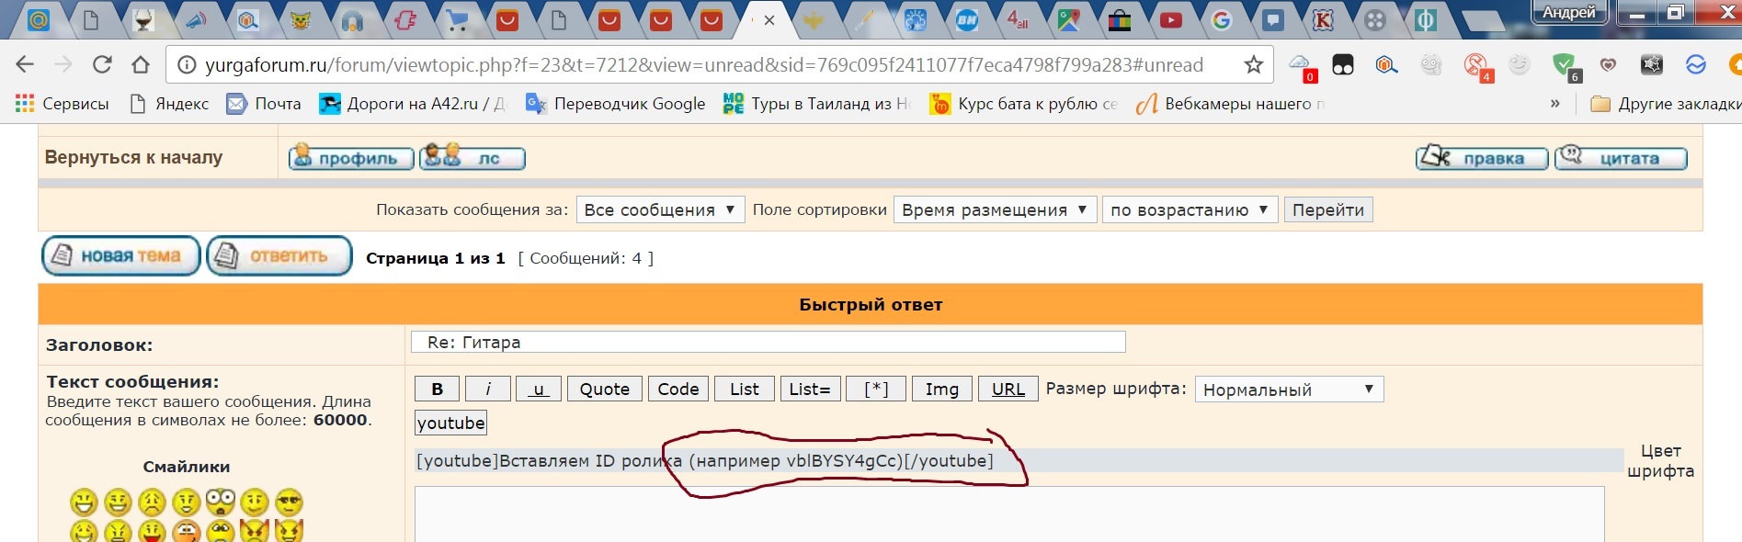Click the Заголовок subject input field
The image size is (1742, 542).
point(768,343)
